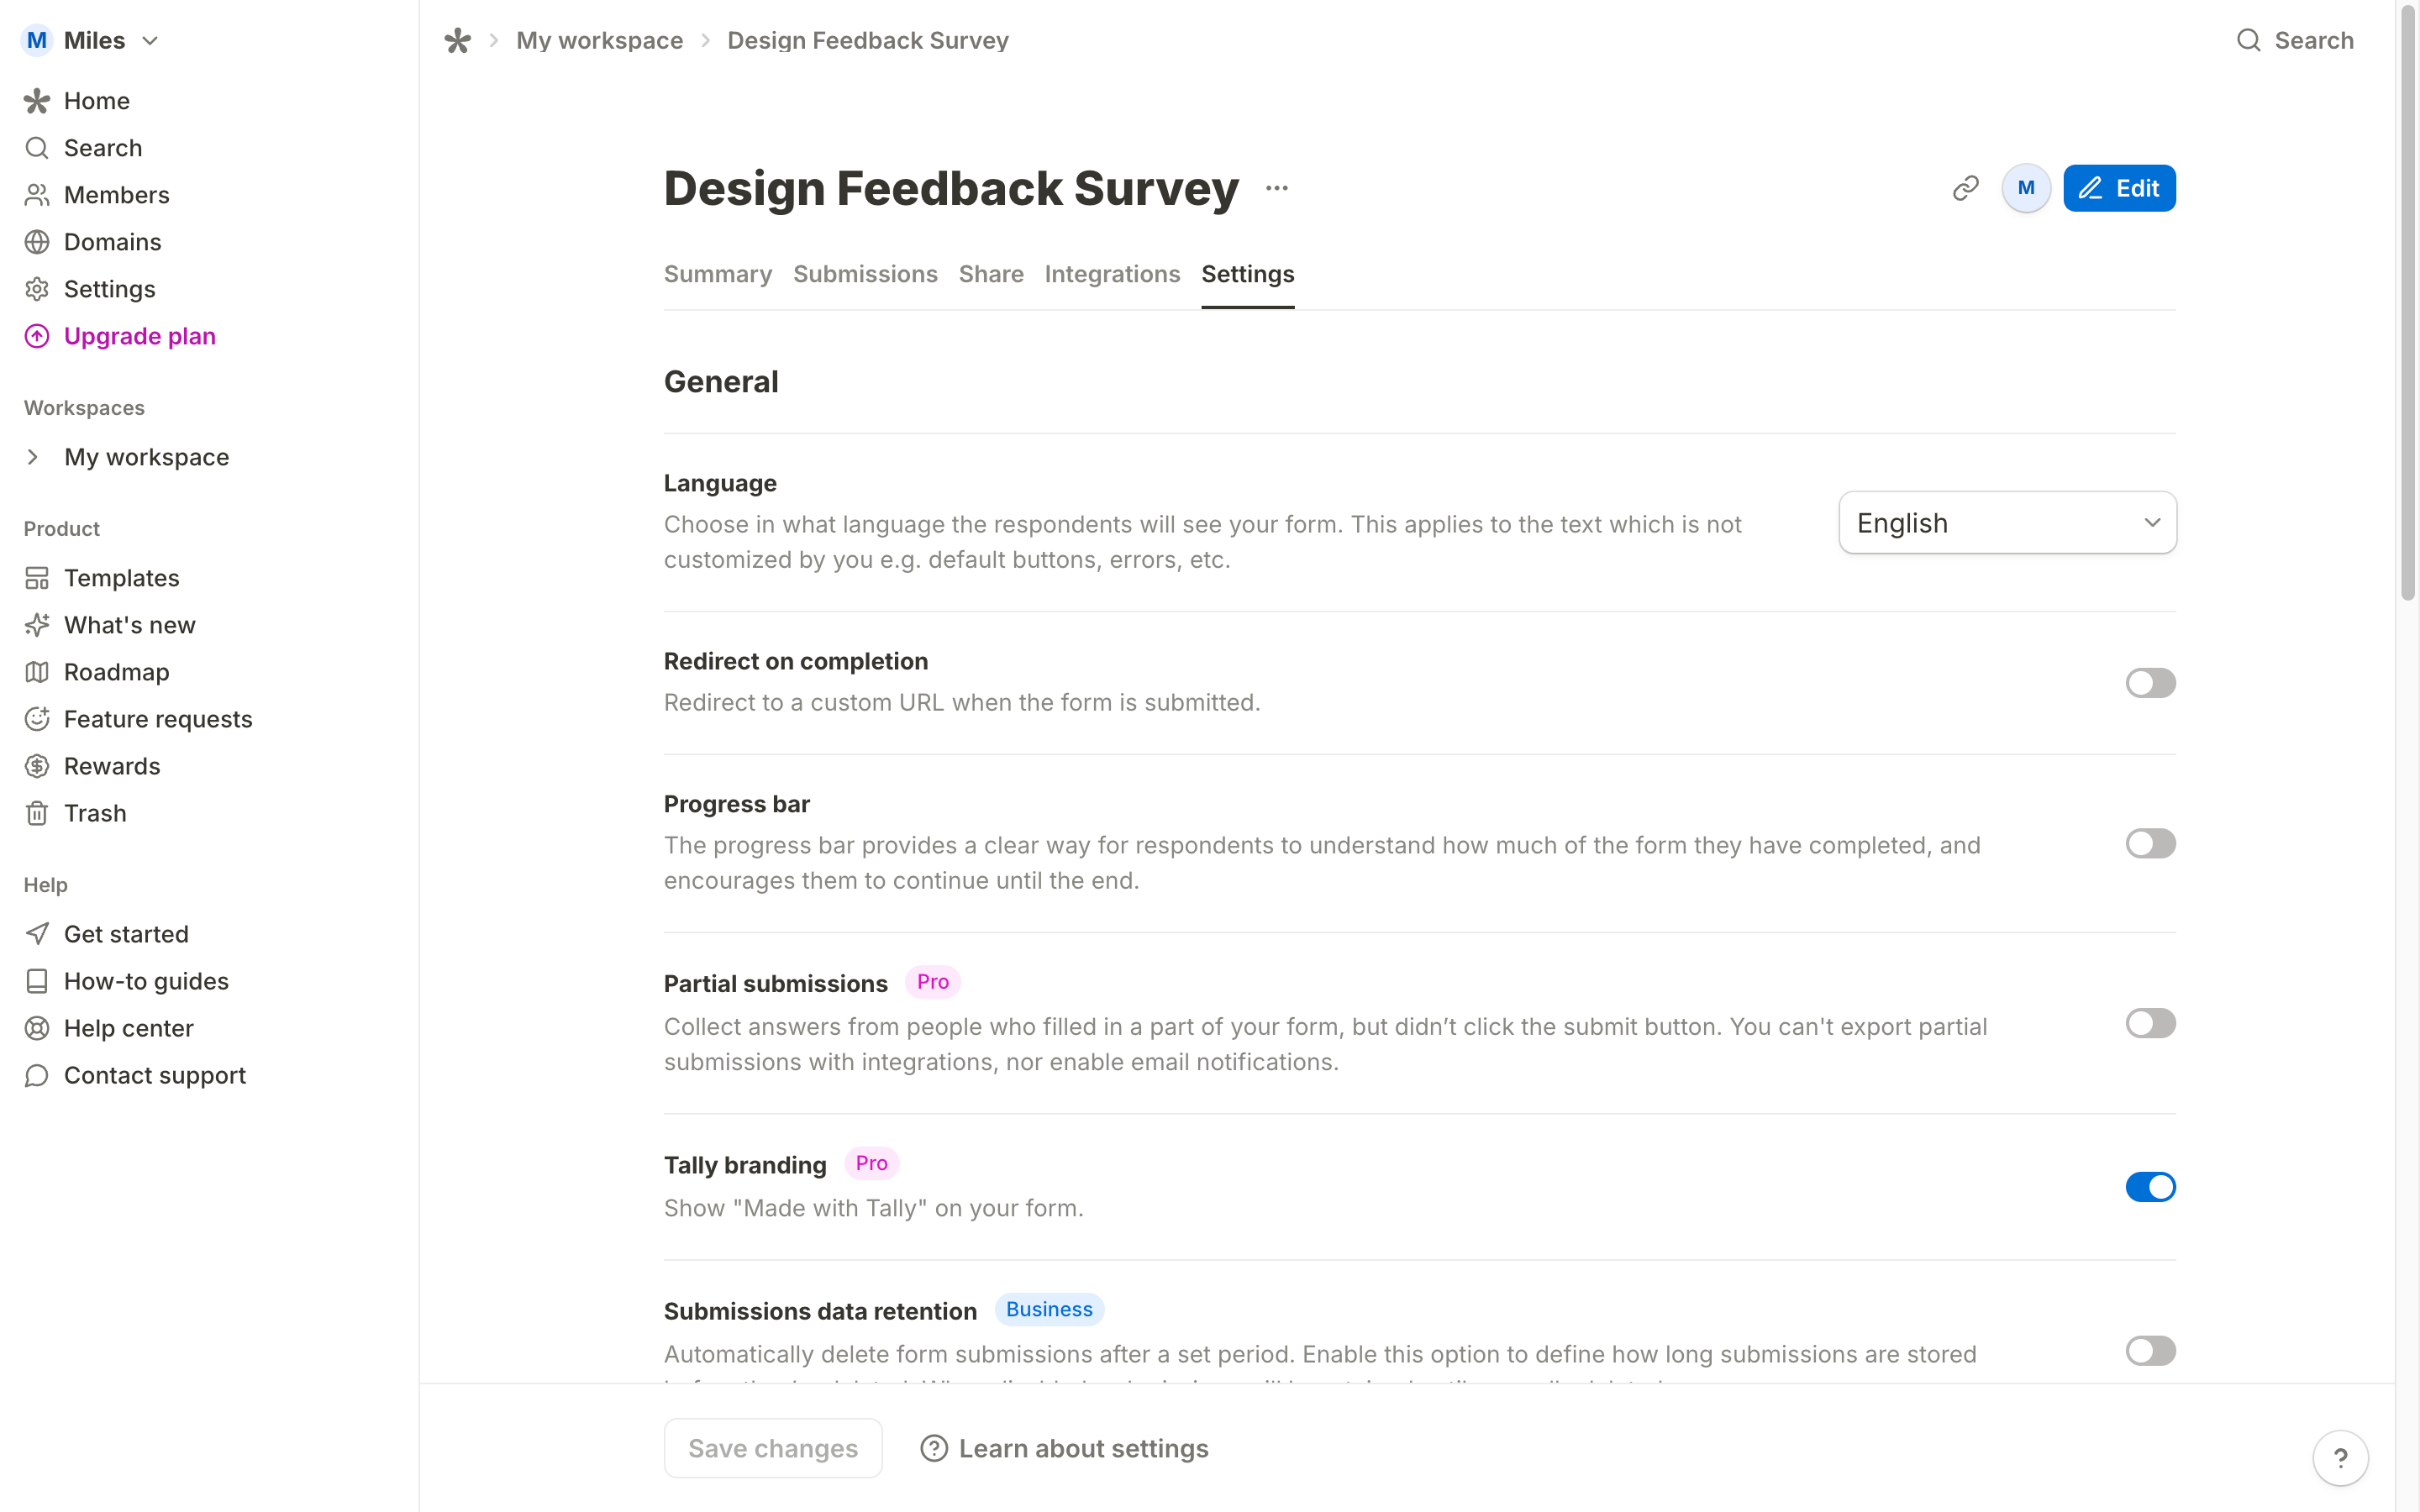Click the help question mark bubble
Viewport: 2420px width, 1512px height.
coord(2340,1457)
